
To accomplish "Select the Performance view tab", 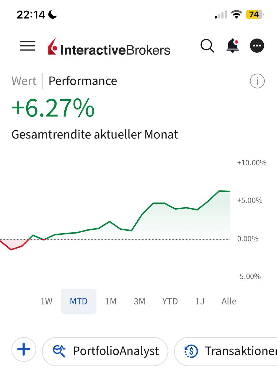I will [x=83, y=81].
